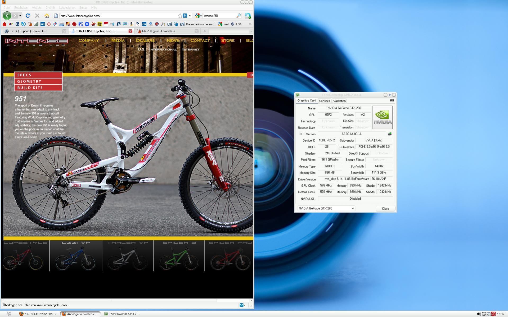Open the start menu button
Image resolution: width=508 pixels, height=317 pixels.
[8, 314]
